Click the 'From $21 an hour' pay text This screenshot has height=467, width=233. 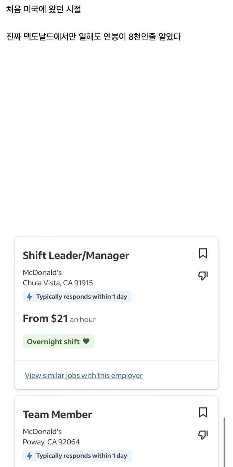(59, 319)
